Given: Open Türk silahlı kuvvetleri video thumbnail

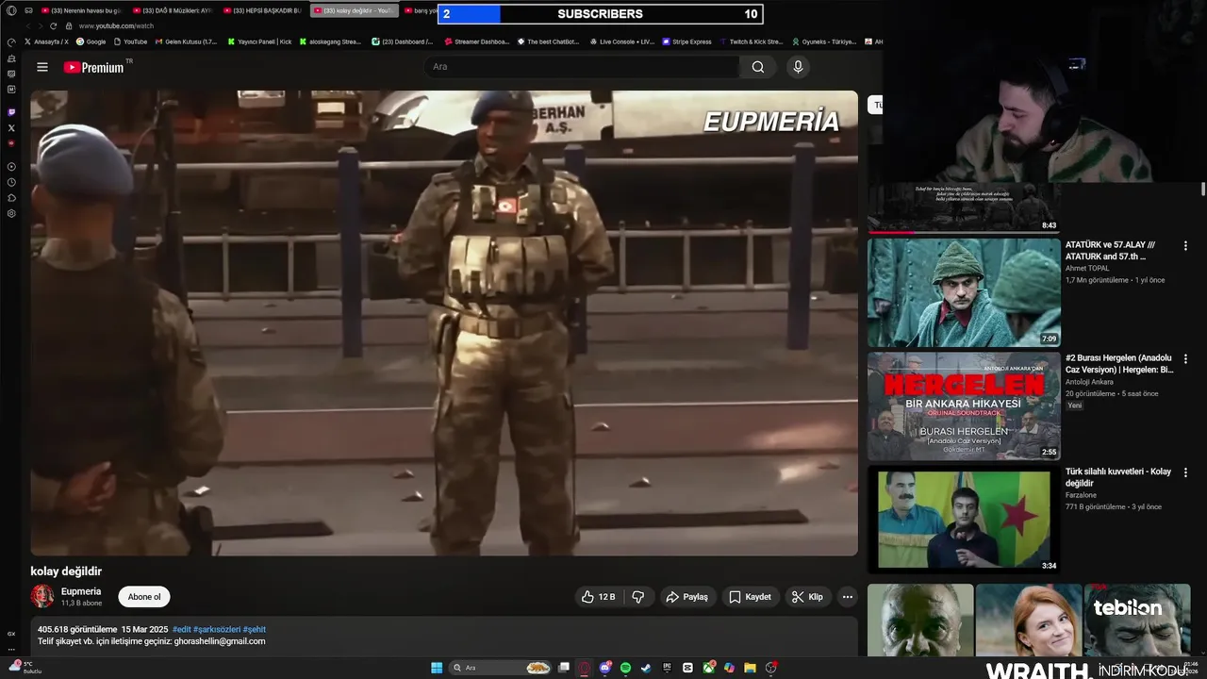Looking at the screenshot, I should (964, 520).
